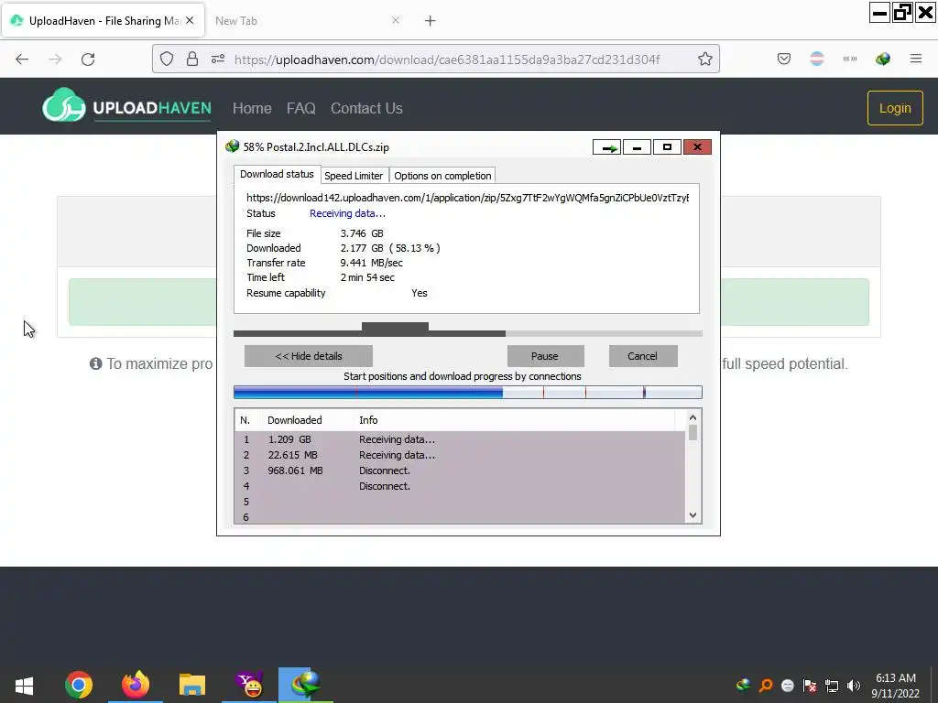
Task: Click the Receiving data... status text
Action: coord(347,213)
